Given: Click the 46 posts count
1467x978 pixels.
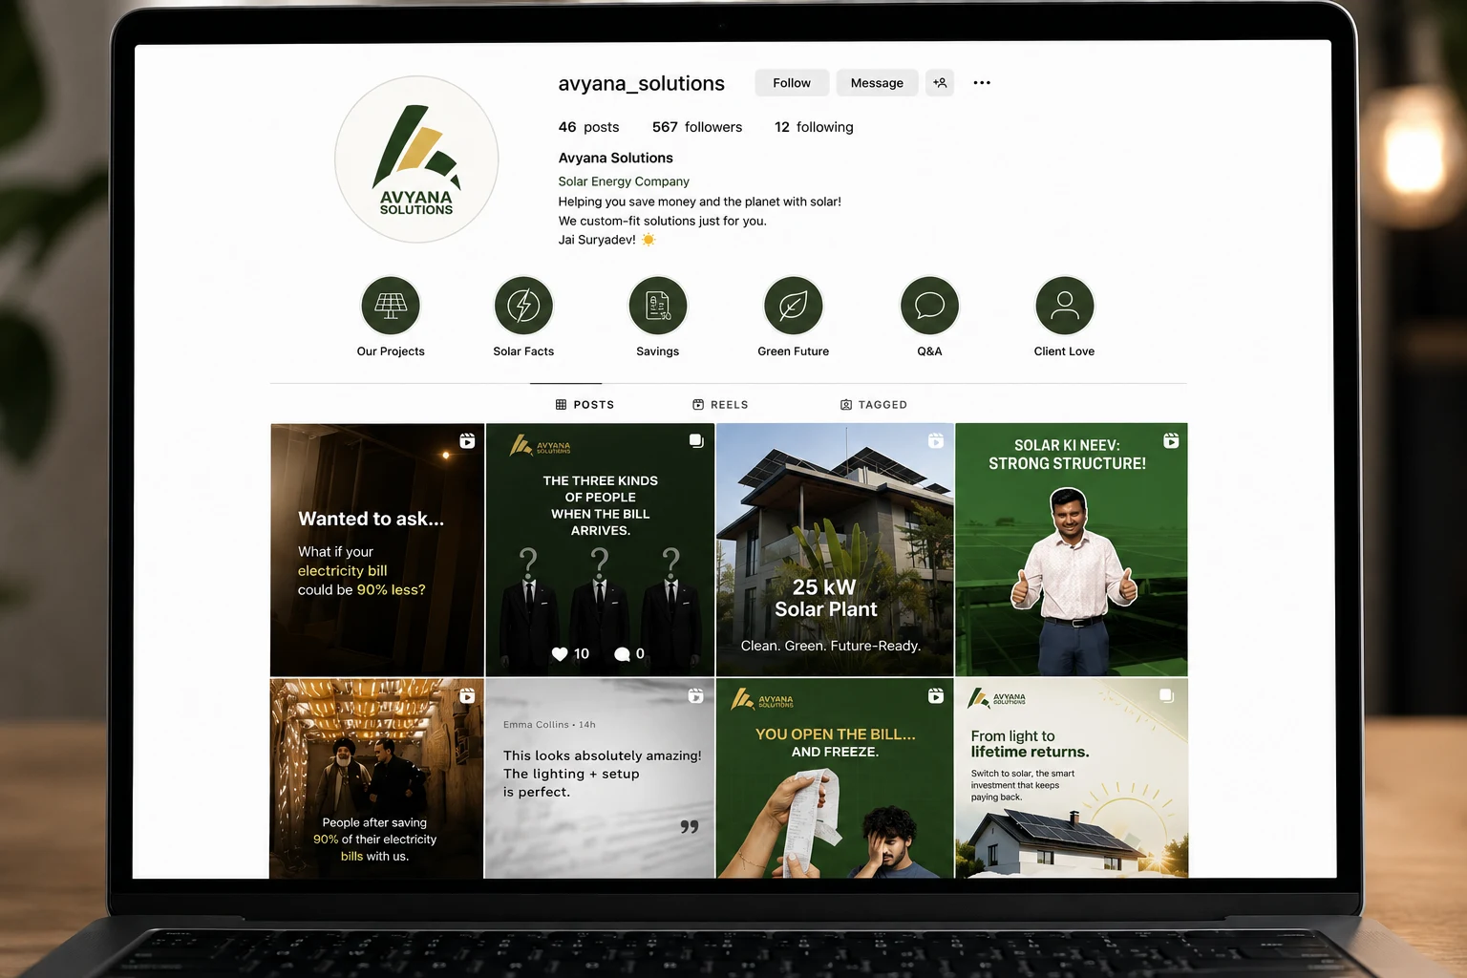Looking at the screenshot, I should 588,127.
